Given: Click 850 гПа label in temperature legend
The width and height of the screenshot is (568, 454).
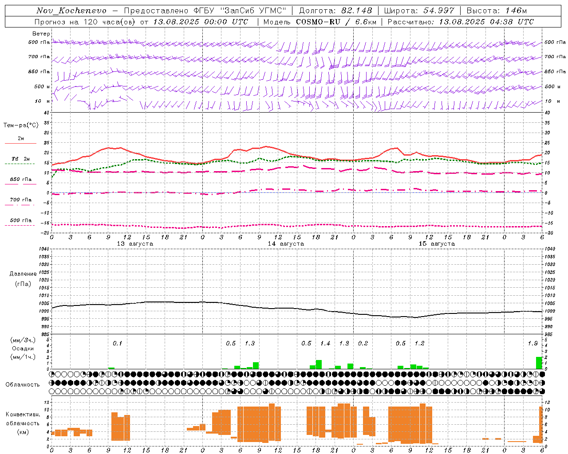Looking at the screenshot, I should [x=21, y=180].
